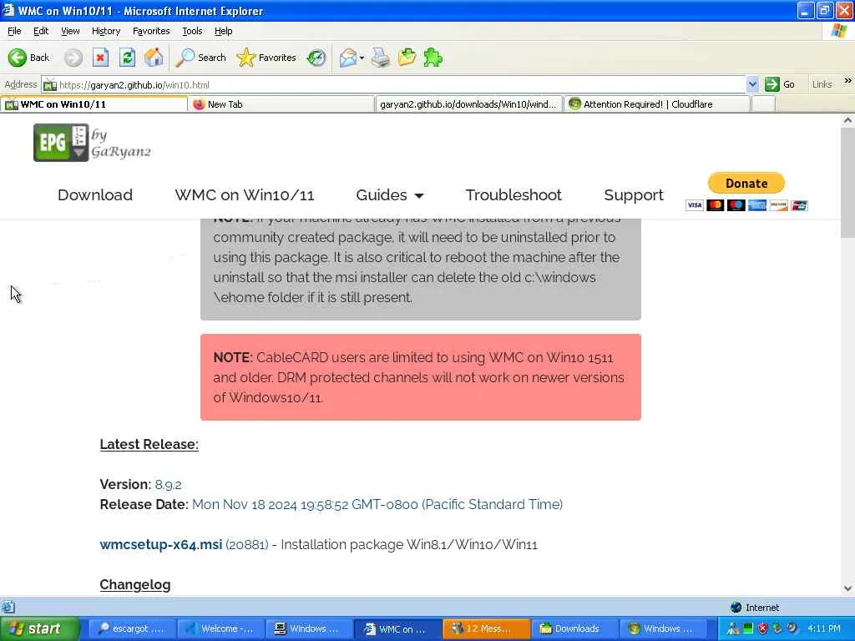Click the green puzzle piece add-ons icon
The image size is (855, 641).
433,58
